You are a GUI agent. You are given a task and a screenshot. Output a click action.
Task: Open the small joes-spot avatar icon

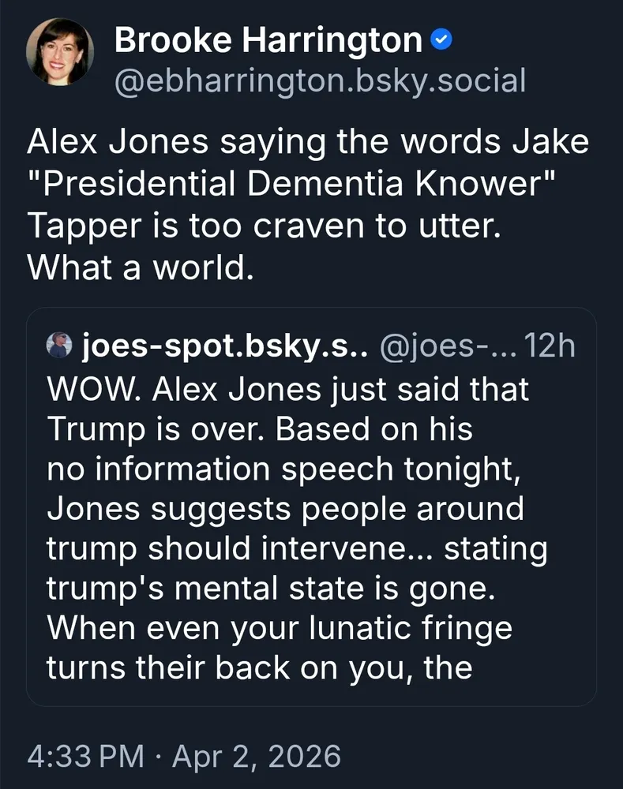pyautogui.click(x=58, y=345)
